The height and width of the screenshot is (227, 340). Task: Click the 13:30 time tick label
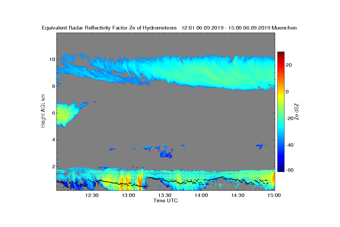165,195
